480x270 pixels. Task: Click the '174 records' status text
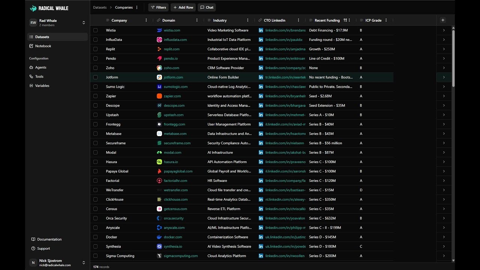click(x=101, y=267)
